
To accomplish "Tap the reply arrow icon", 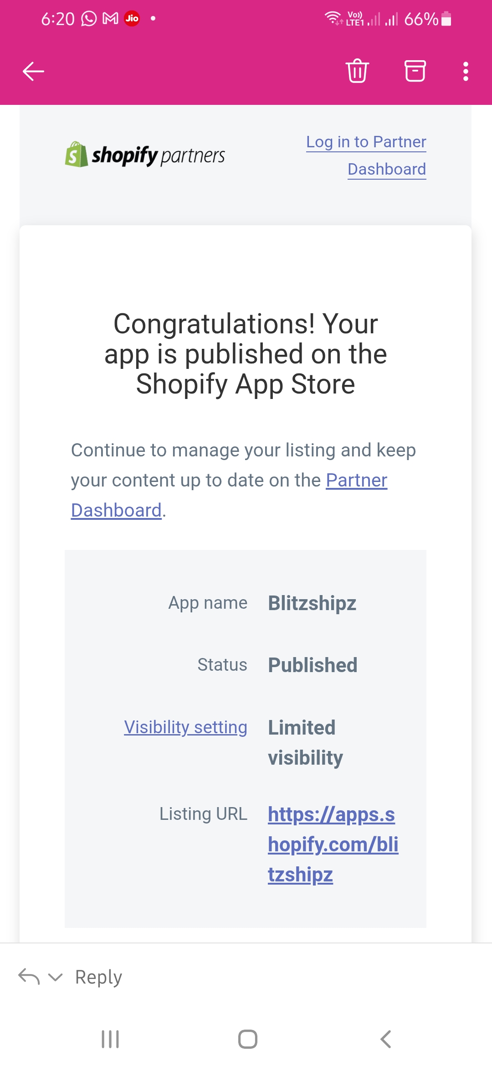I will point(29,977).
